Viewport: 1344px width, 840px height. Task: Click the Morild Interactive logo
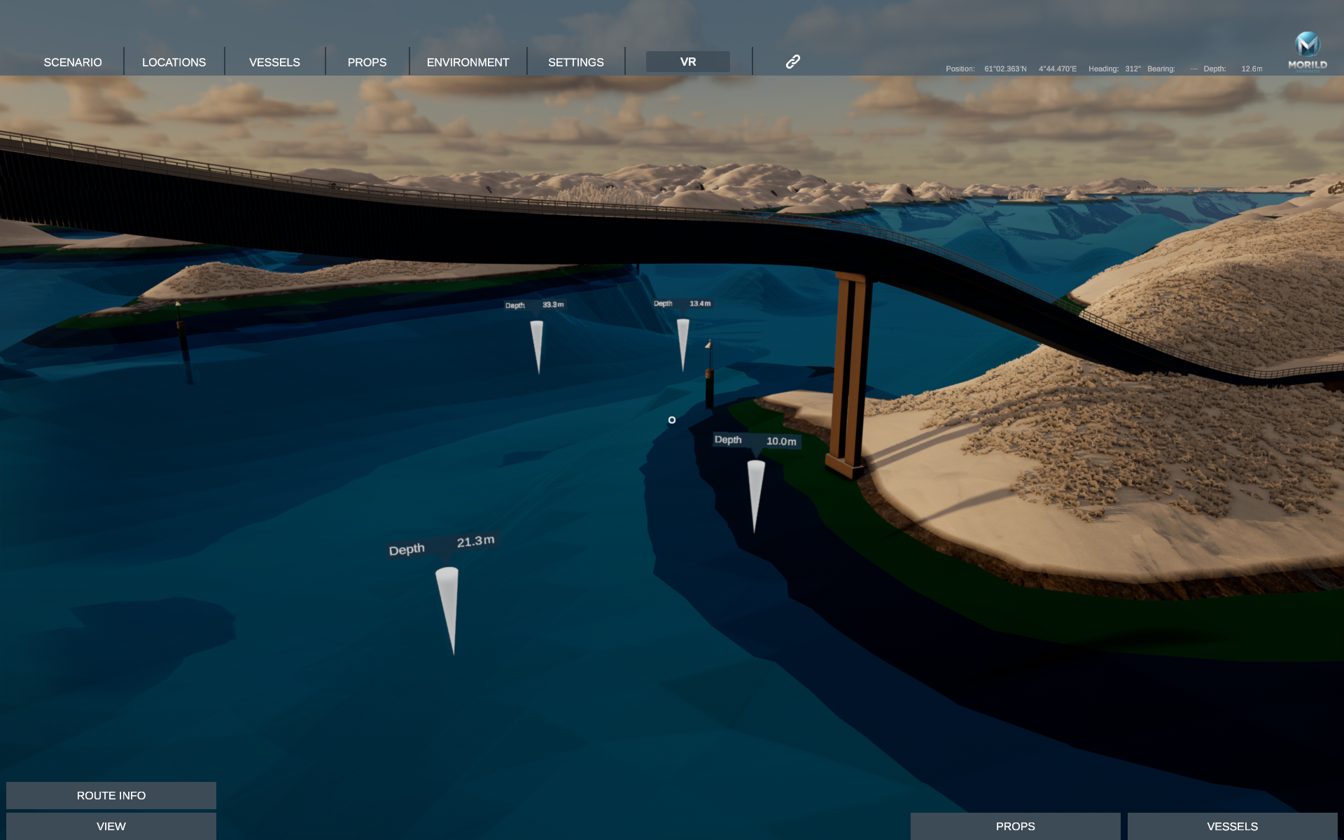(1308, 43)
